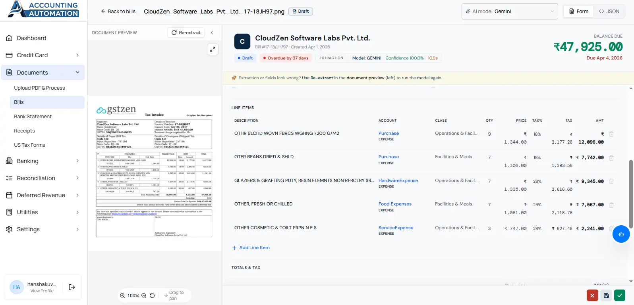Open the floating assistant chat button
The height and width of the screenshot is (305, 634).
point(621,234)
